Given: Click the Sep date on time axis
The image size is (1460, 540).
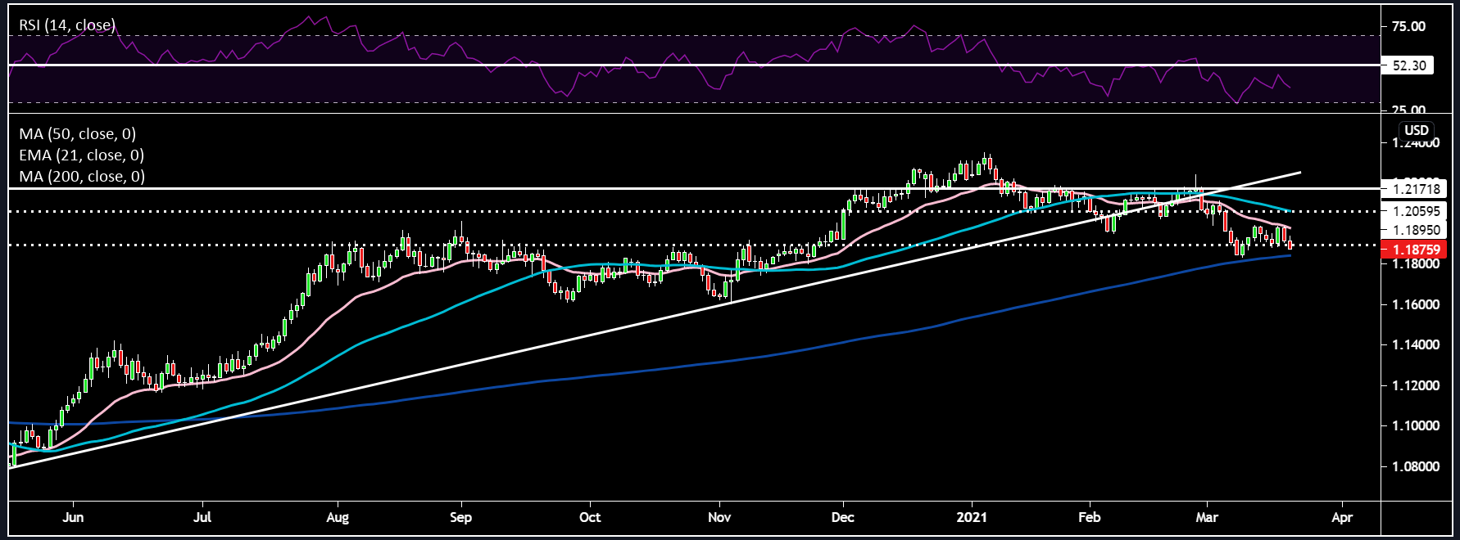Looking at the screenshot, I should coord(461,517).
